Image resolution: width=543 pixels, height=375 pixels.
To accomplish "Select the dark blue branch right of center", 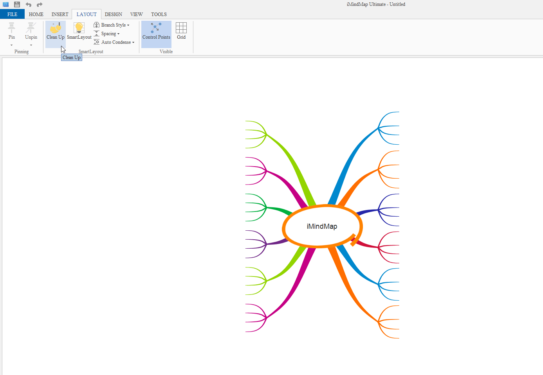I will pos(368,212).
